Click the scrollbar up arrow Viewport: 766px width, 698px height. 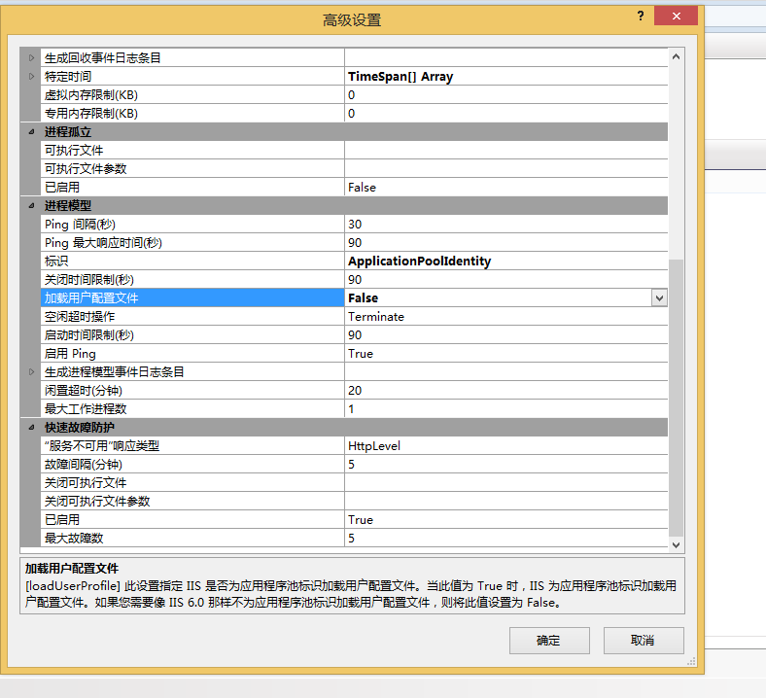point(676,56)
